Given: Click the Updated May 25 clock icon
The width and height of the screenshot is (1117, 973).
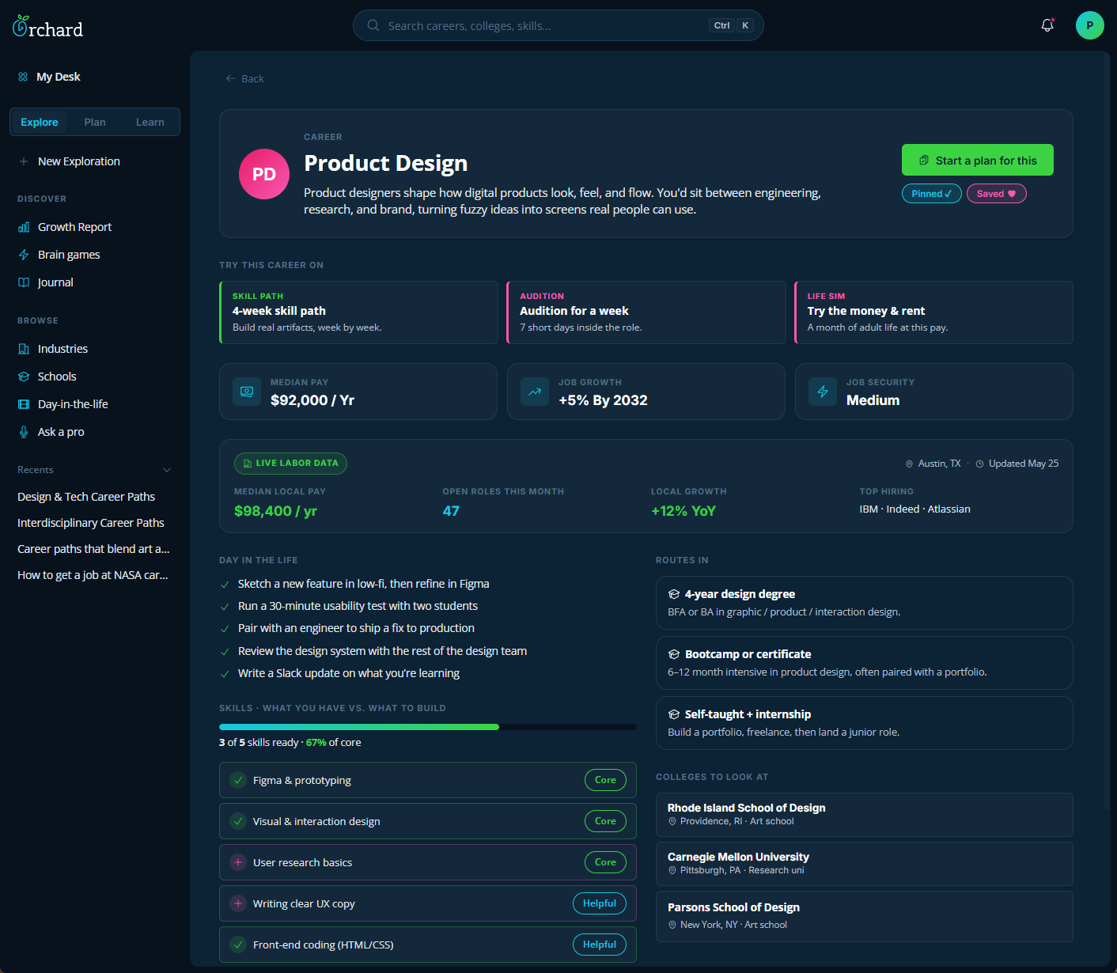Looking at the screenshot, I should click(980, 464).
